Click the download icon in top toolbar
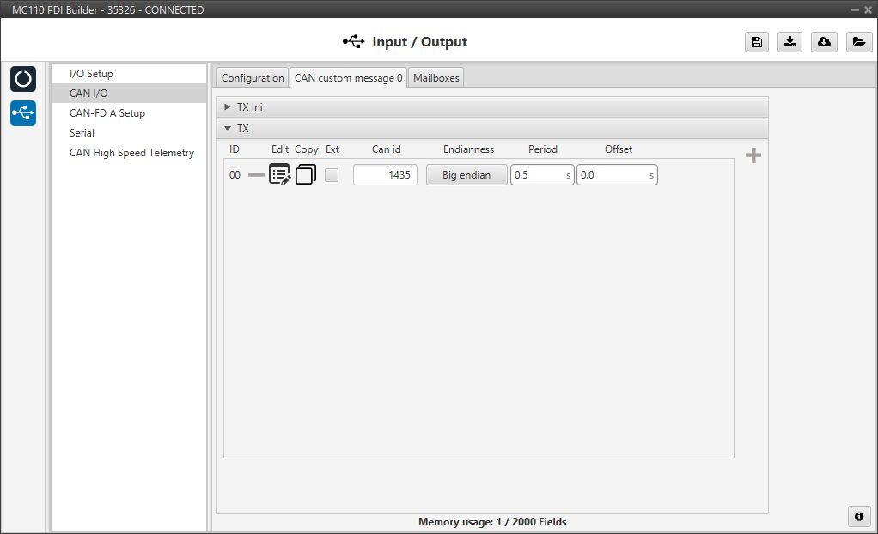Viewport: 878px width, 534px height. (790, 42)
